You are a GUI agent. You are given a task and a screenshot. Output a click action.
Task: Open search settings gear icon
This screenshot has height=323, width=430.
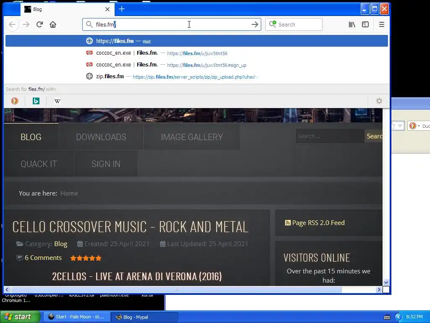pyautogui.click(x=379, y=101)
